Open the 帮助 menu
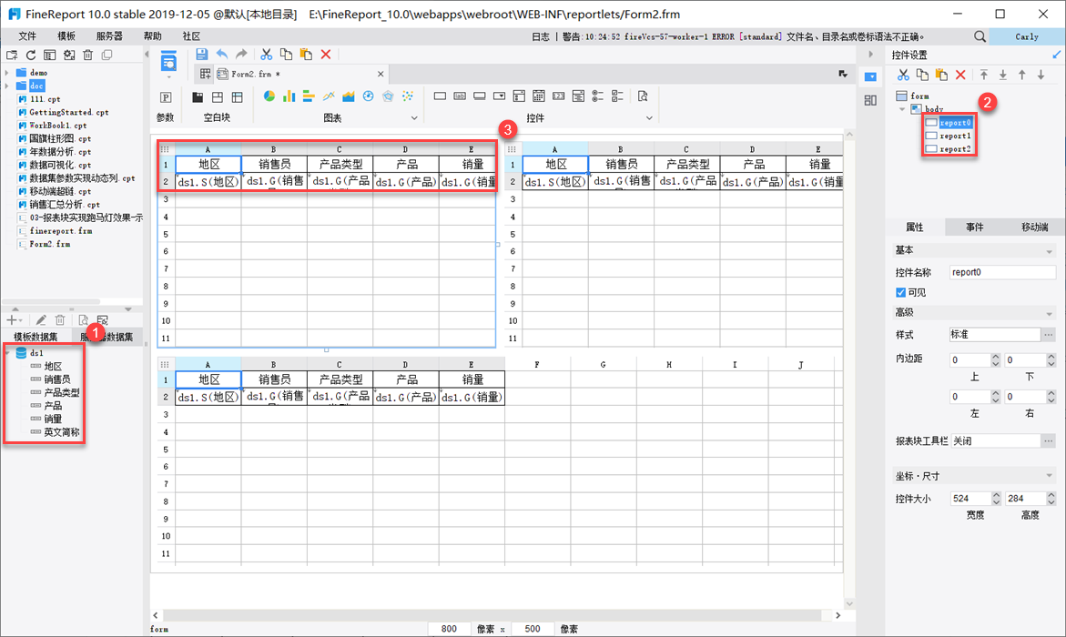 click(152, 36)
